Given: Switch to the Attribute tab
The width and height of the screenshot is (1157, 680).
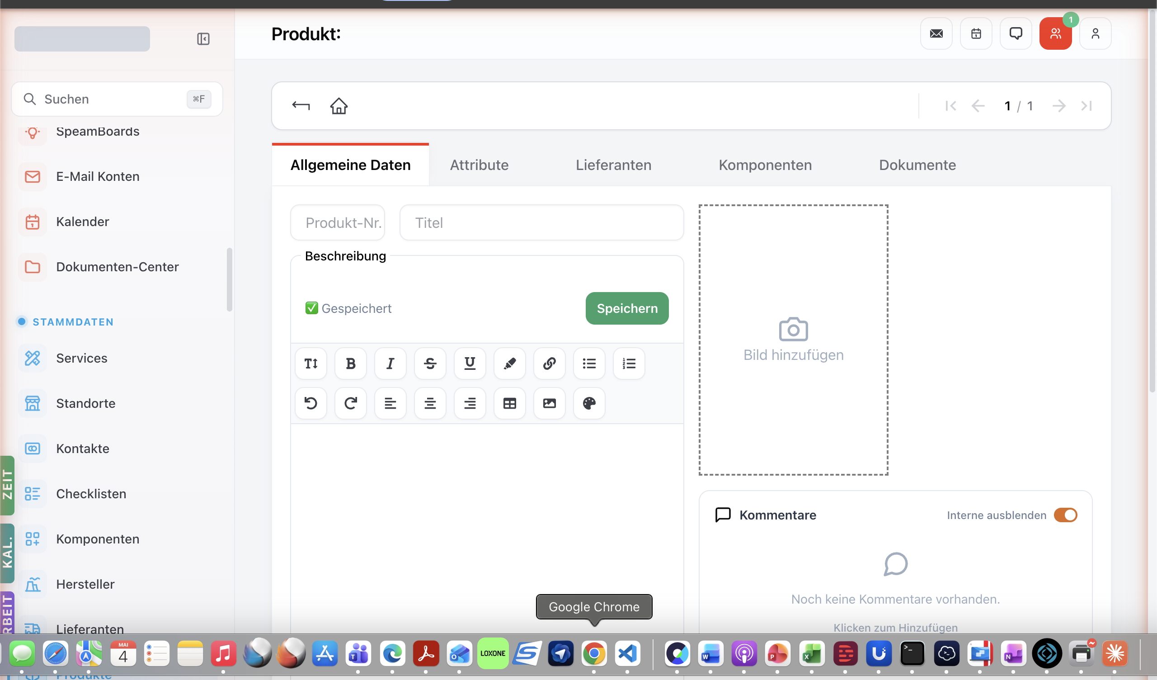Looking at the screenshot, I should click(x=479, y=165).
